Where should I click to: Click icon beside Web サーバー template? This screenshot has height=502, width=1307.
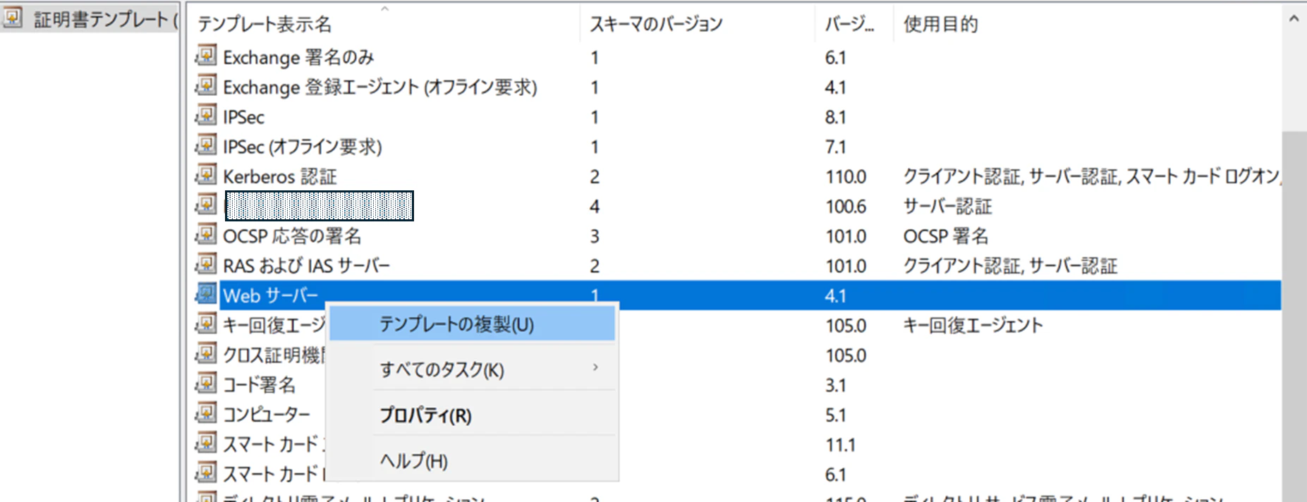click(x=205, y=294)
